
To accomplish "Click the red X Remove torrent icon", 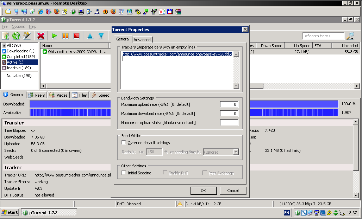I will [x=41, y=36].
